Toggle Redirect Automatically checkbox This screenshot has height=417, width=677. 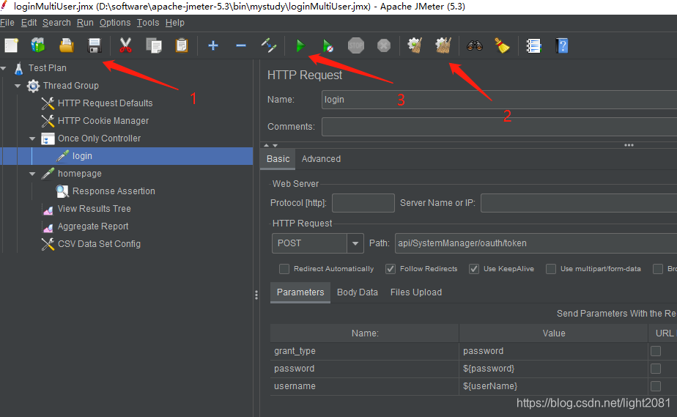(x=284, y=269)
